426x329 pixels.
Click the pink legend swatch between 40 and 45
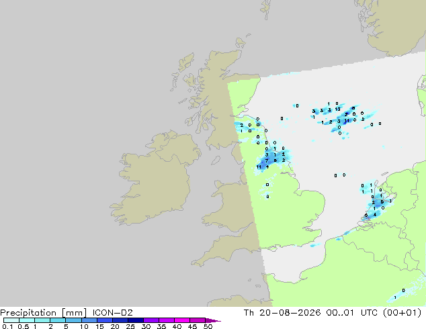click(x=182, y=320)
